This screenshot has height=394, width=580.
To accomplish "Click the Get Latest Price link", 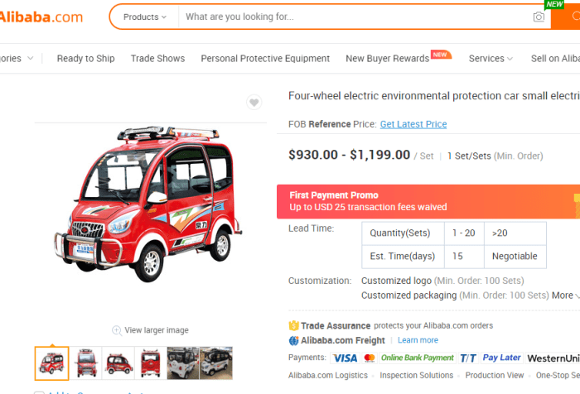I will pyautogui.click(x=413, y=124).
